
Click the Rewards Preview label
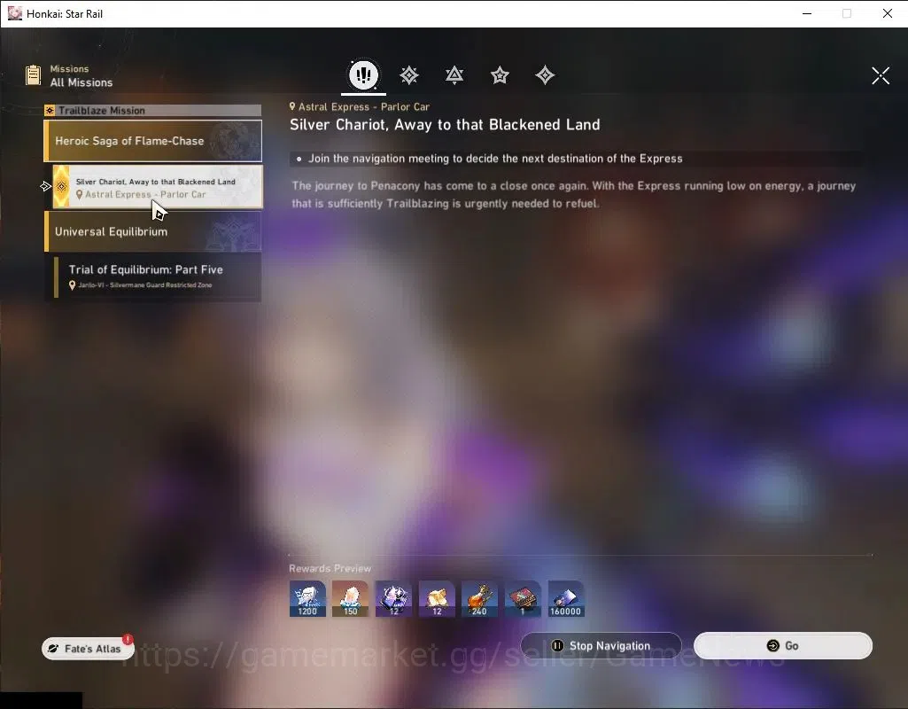330,568
